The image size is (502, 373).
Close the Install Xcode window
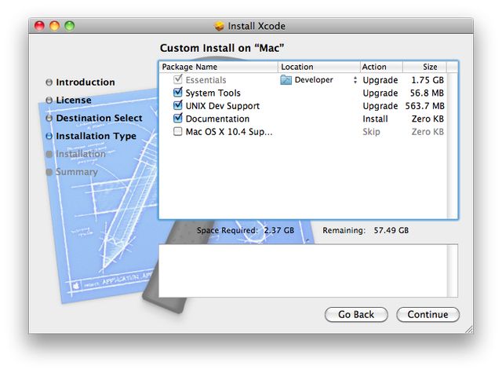pos(39,26)
